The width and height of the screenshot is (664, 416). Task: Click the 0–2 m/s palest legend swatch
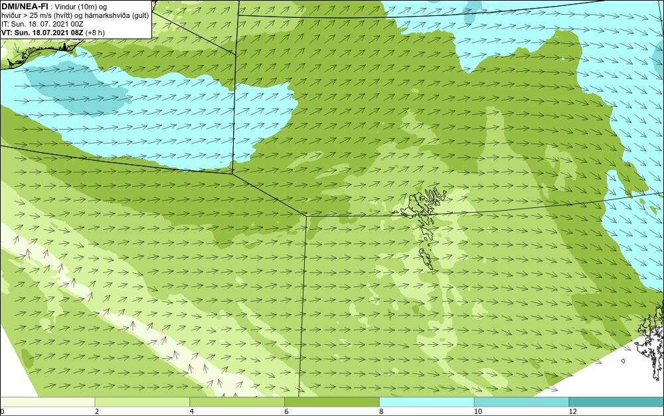(x=47, y=401)
